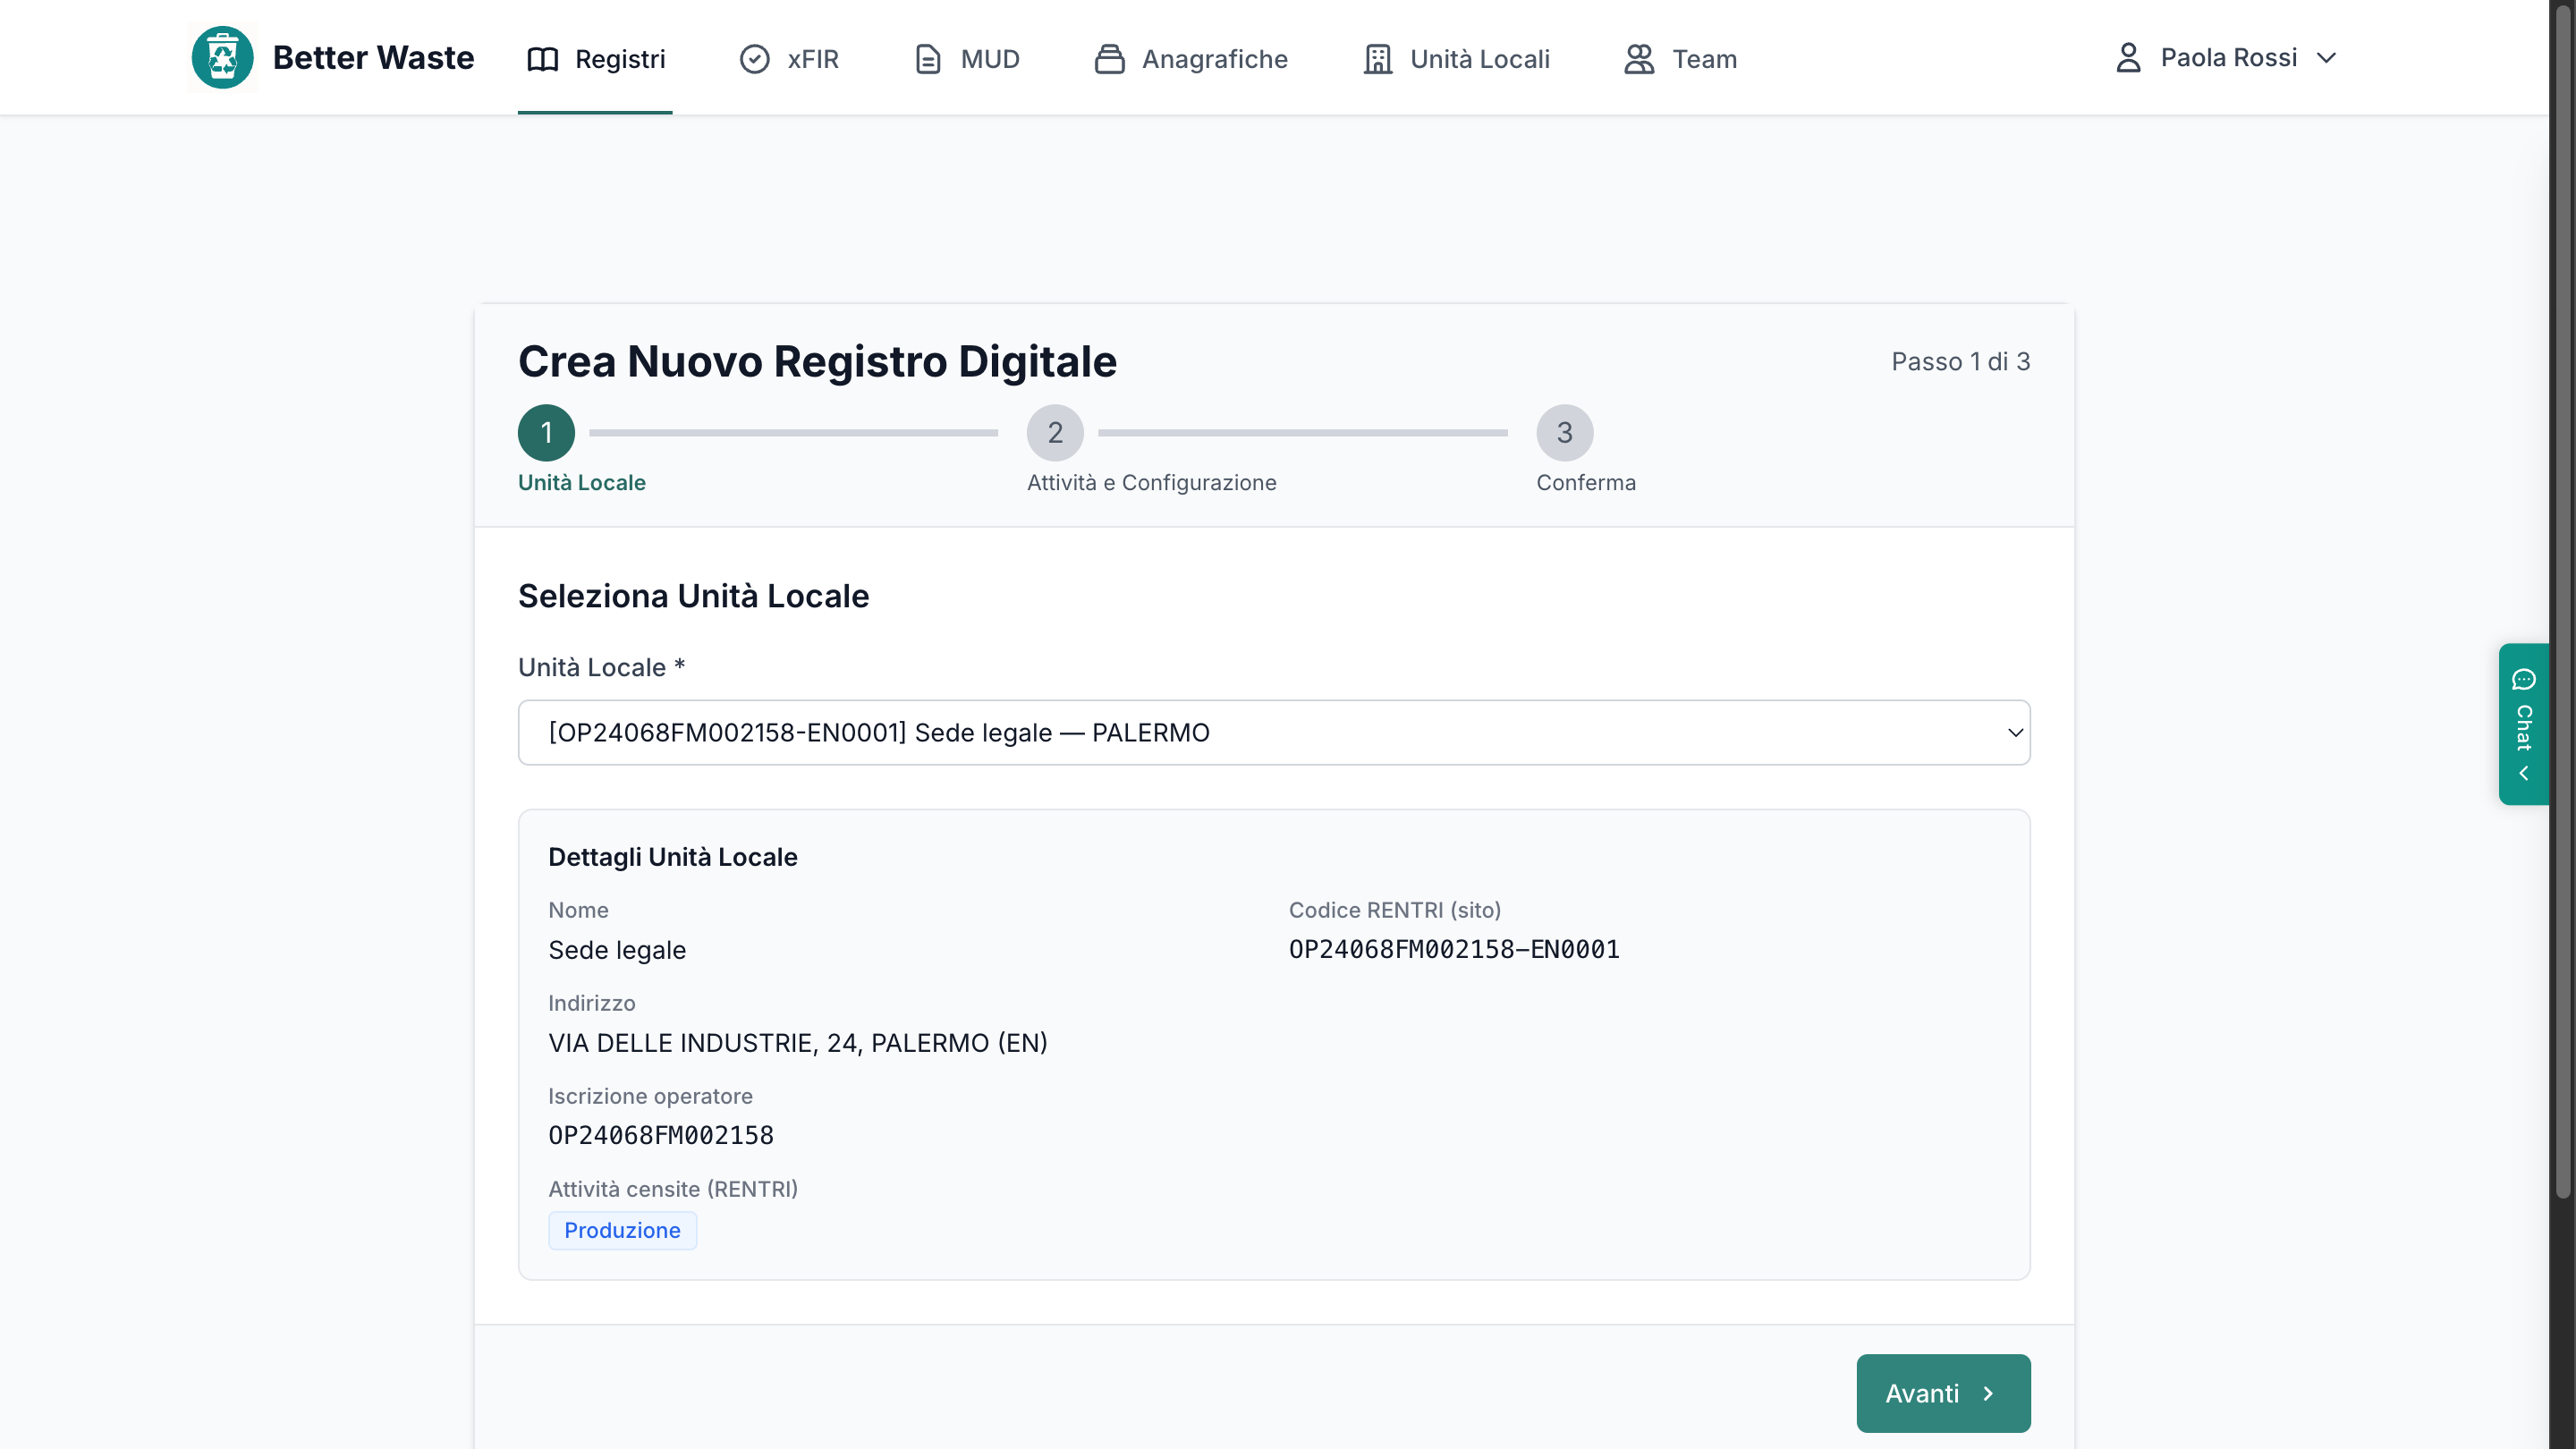Click the Codice RENTRI value OP24068FM002158-EN0001

tap(1453, 949)
